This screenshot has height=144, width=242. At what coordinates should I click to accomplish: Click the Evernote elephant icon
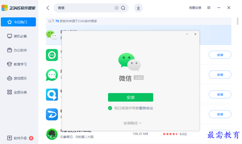pos(52,134)
